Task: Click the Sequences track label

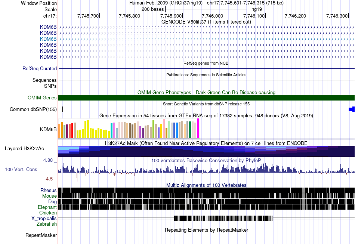Action: click(x=44, y=80)
